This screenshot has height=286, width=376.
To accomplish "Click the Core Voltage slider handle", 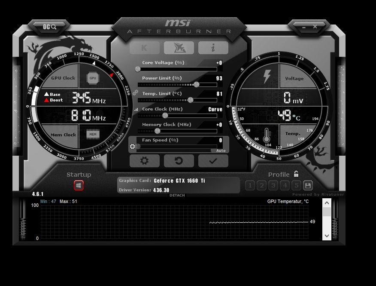I will [138, 69].
